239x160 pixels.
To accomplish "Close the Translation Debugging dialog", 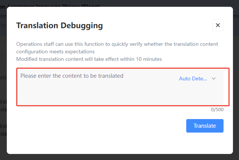I will click(218, 25).
